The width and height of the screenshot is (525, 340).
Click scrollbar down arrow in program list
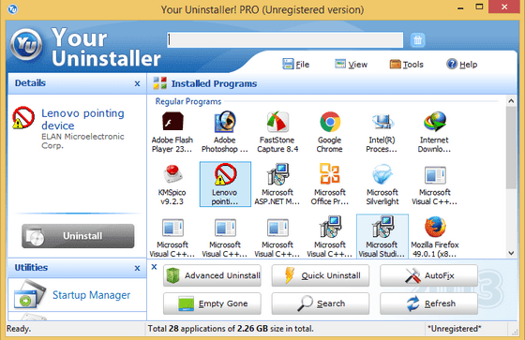[x=511, y=253]
